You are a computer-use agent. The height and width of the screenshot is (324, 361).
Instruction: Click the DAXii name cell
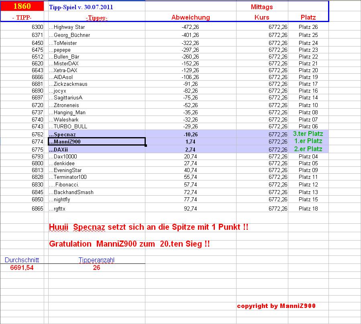(97, 150)
